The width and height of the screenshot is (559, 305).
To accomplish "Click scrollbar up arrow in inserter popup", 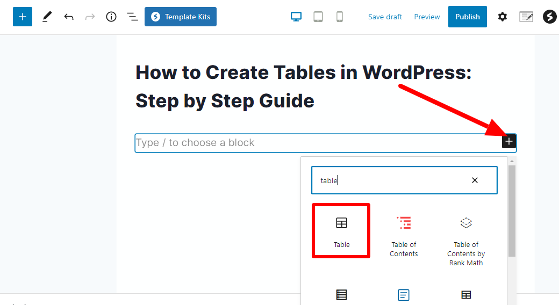I will (512, 161).
